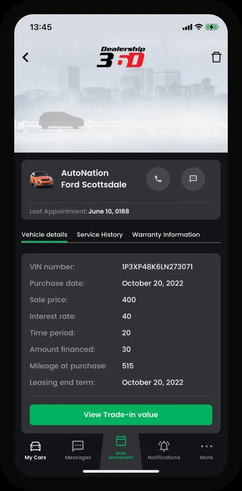Tap the VIN number value
The image size is (242, 491).
(157, 267)
